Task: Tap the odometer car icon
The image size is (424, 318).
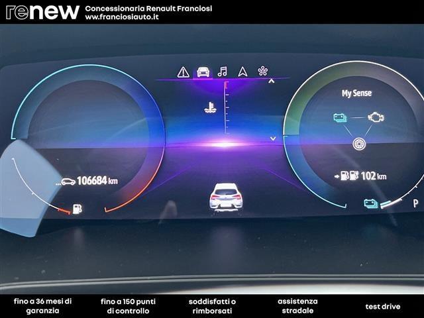Action: pos(68,182)
